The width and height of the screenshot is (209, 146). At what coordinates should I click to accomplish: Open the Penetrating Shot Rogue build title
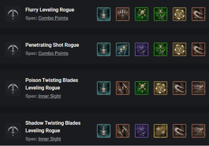[x=52, y=45]
